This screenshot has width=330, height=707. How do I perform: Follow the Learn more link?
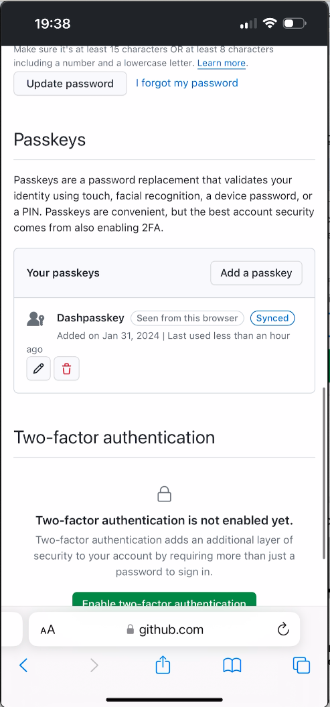point(222,63)
